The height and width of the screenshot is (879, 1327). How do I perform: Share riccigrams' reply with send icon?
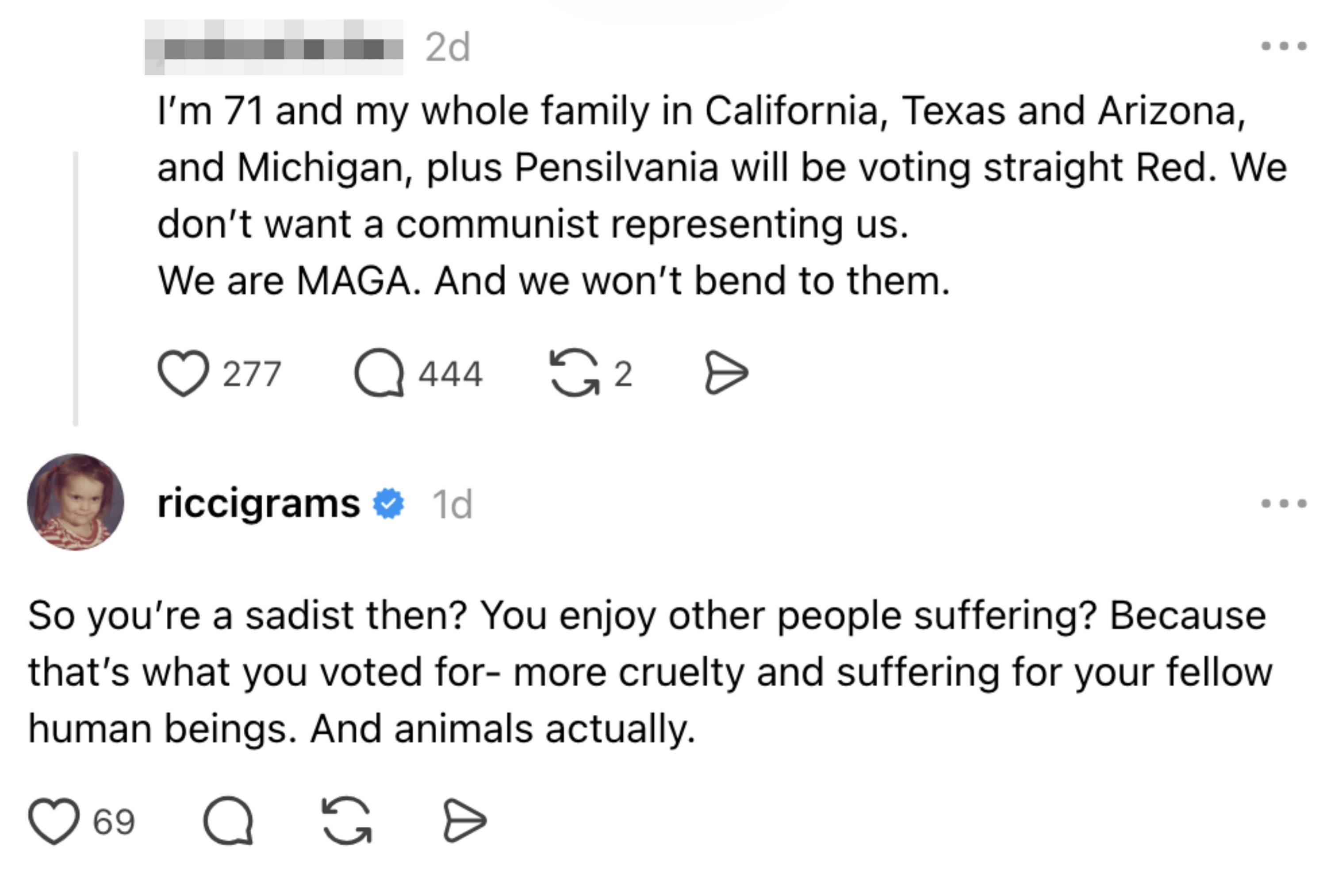(464, 821)
